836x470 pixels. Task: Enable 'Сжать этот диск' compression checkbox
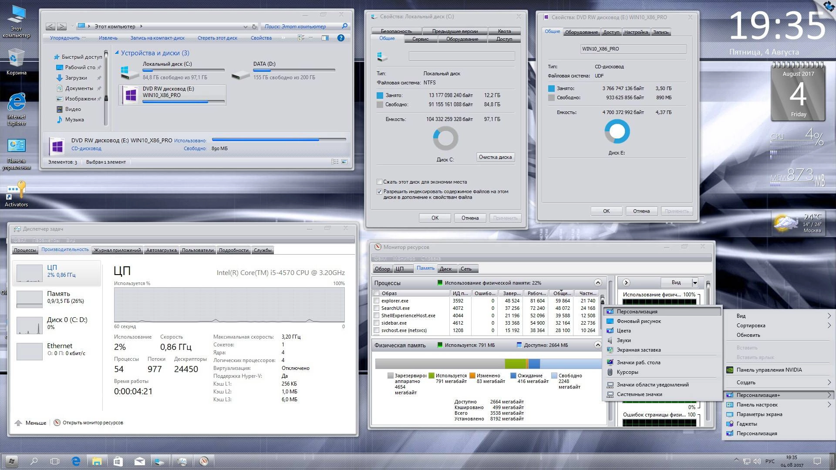[379, 182]
